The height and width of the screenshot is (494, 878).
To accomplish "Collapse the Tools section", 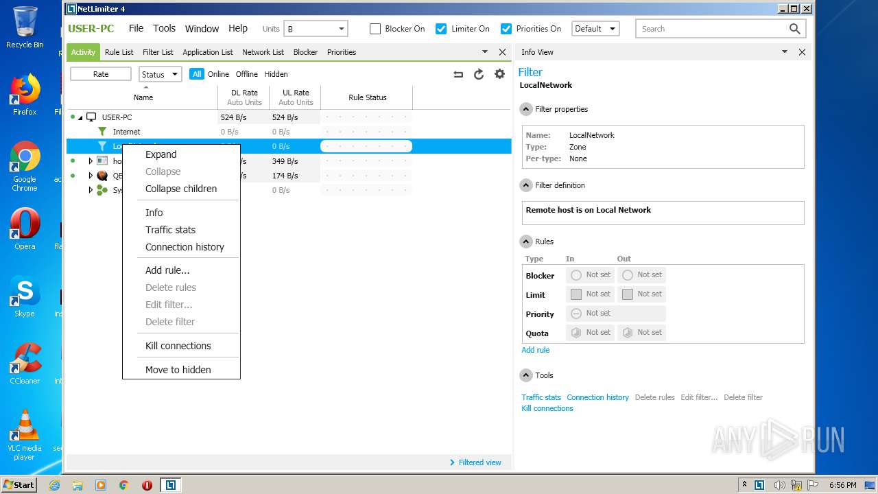I will (x=526, y=375).
